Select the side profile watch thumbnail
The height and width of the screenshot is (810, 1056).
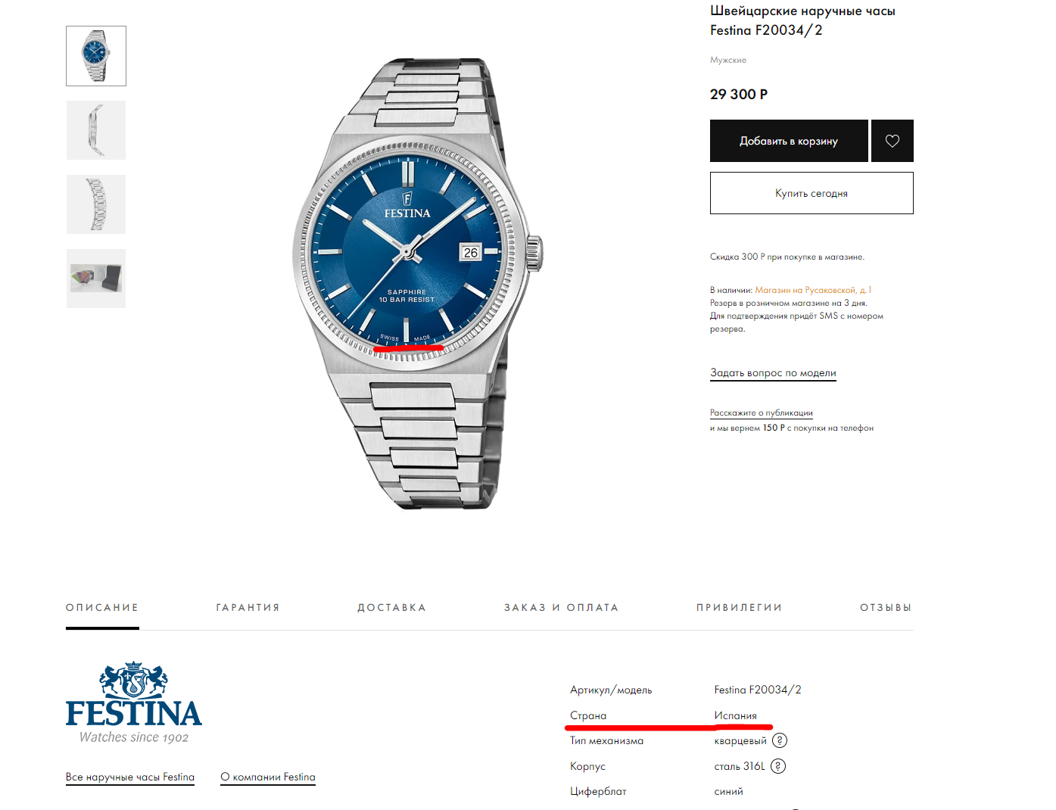point(96,130)
